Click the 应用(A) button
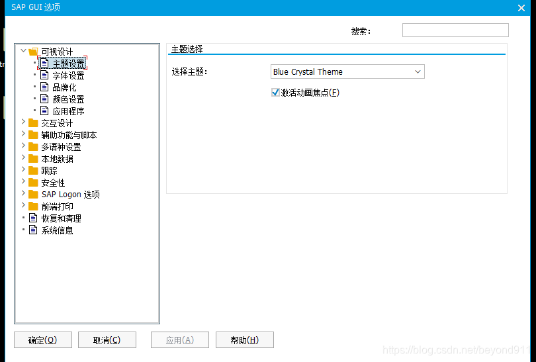This screenshot has height=362, width=536. (x=180, y=339)
